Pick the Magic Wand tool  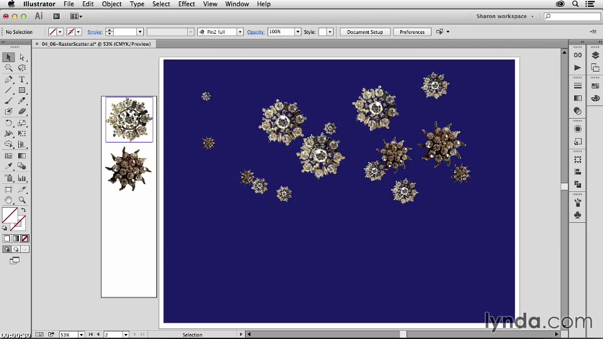point(8,68)
